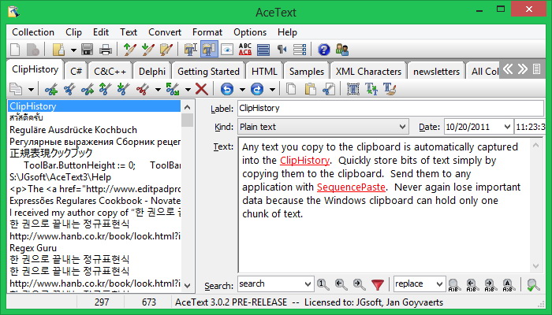This screenshot has height=315, width=552.
Task: Open the replace history dropdown
Action: [439, 284]
